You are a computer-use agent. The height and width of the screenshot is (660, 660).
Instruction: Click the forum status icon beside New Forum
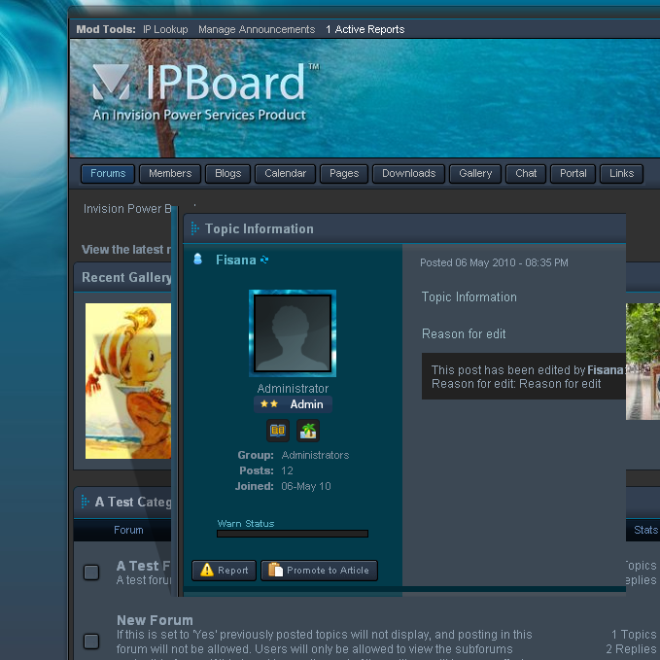[x=91, y=642]
